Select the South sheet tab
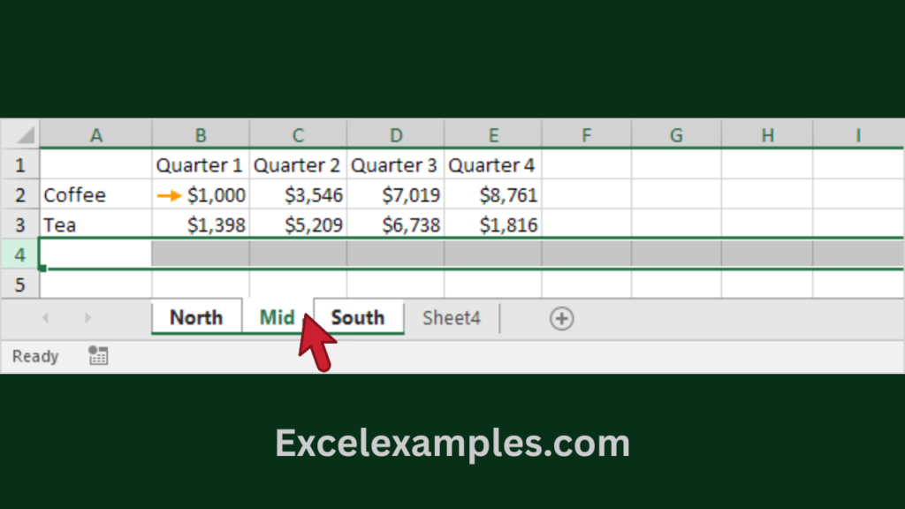This screenshot has height=509, width=905. [x=358, y=318]
